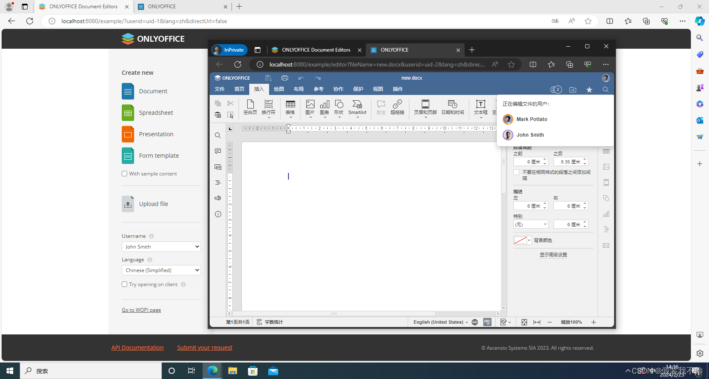Click the Redo arrow in editor header
The width and height of the screenshot is (709, 379).
pyautogui.click(x=318, y=78)
